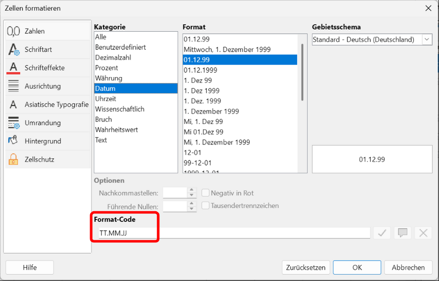Select format 'Mi, 1. Dezember 1999'

coord(240,142)
